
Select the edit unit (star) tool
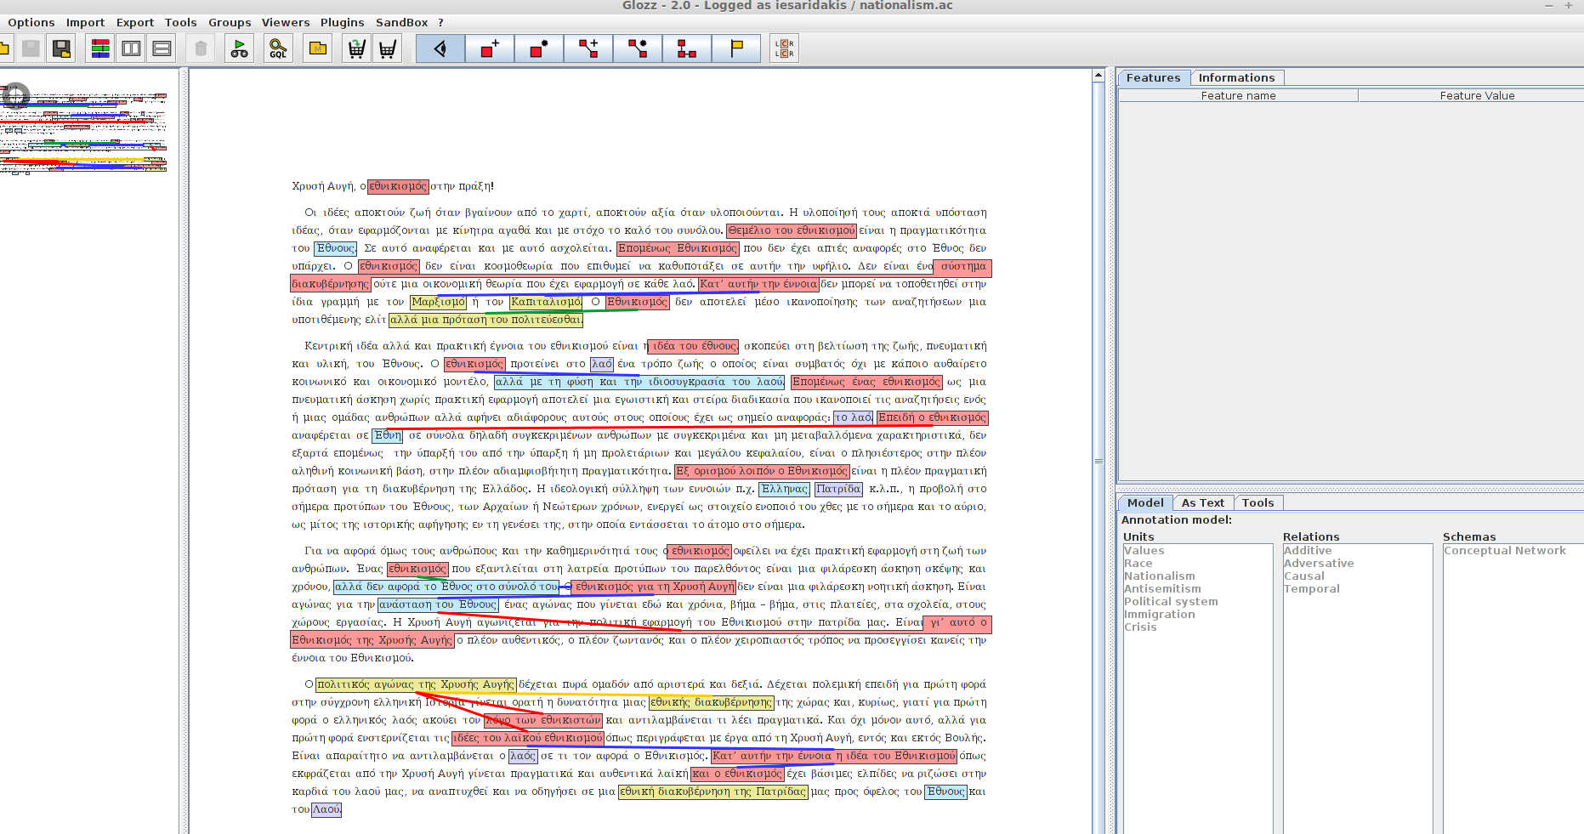tap(539, 48)
